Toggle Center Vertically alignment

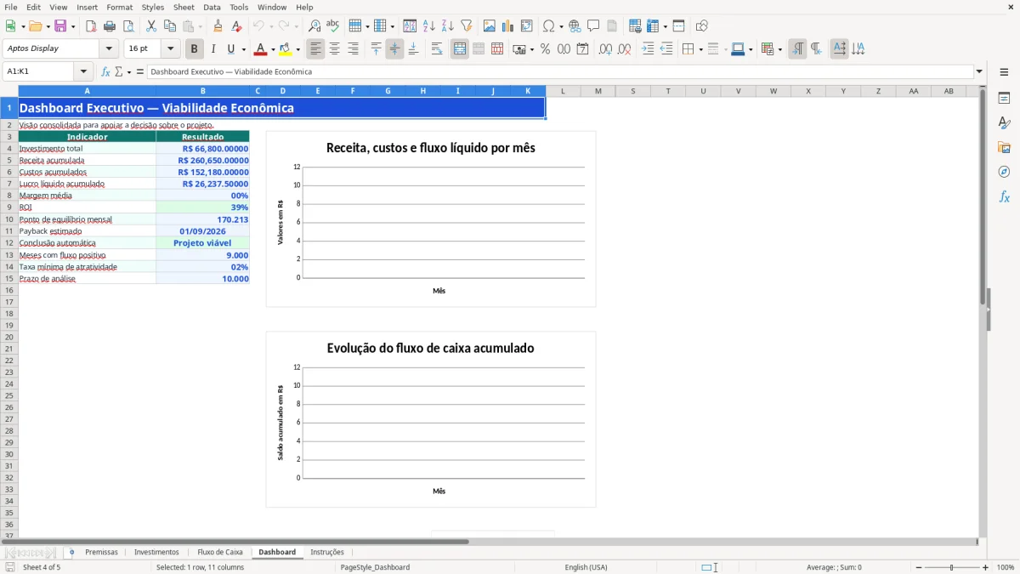point(395,49)
